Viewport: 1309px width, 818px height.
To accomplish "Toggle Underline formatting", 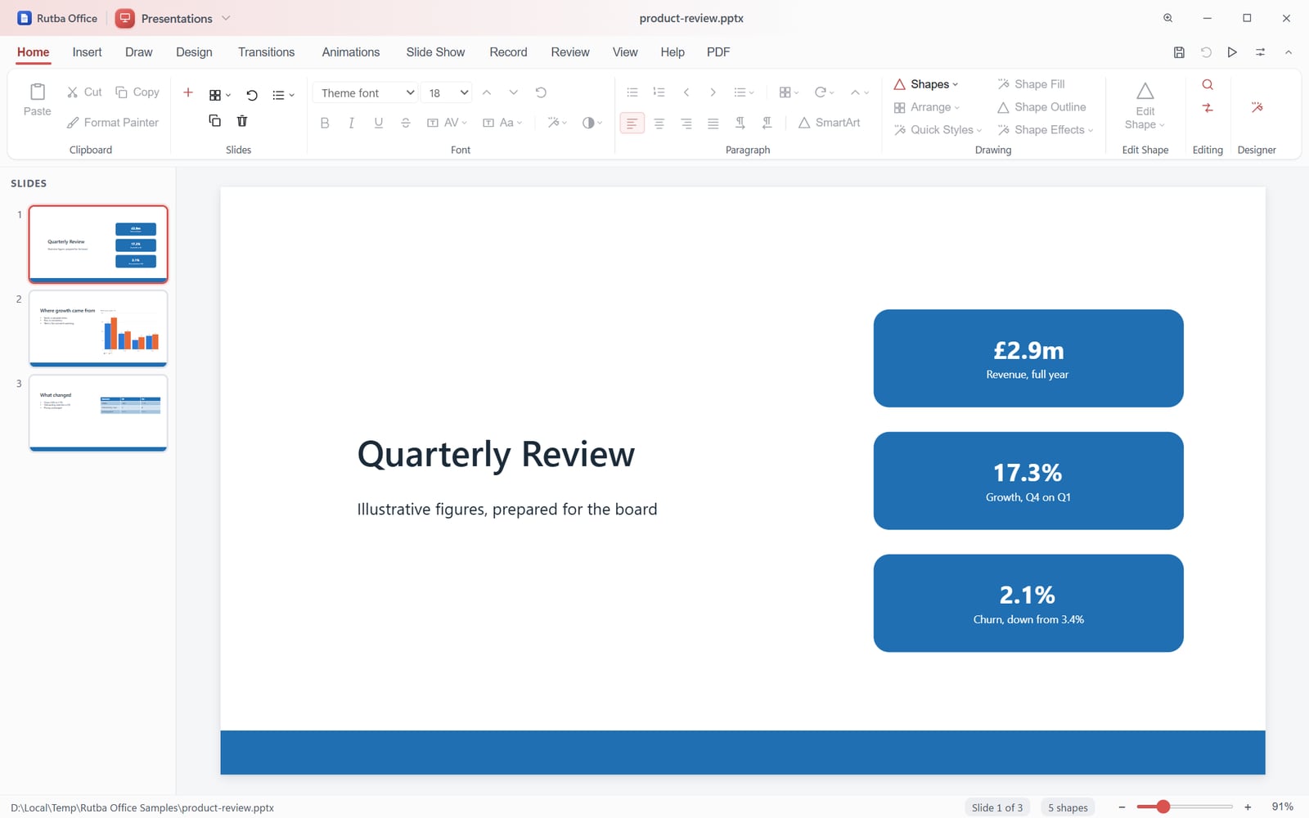I will pos(378,123).
